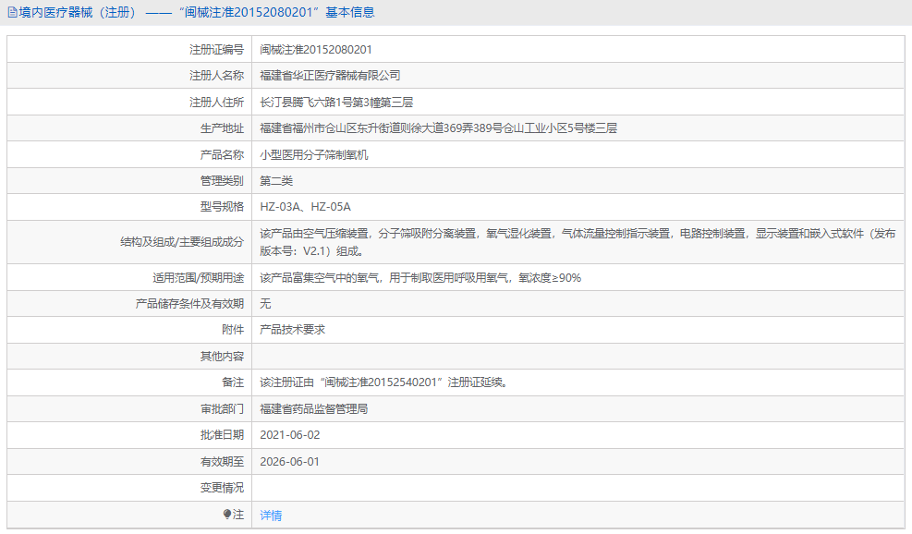
Task: Click the page title 境内医疗器械(注册) 基本信息
Action: (197, 12)
